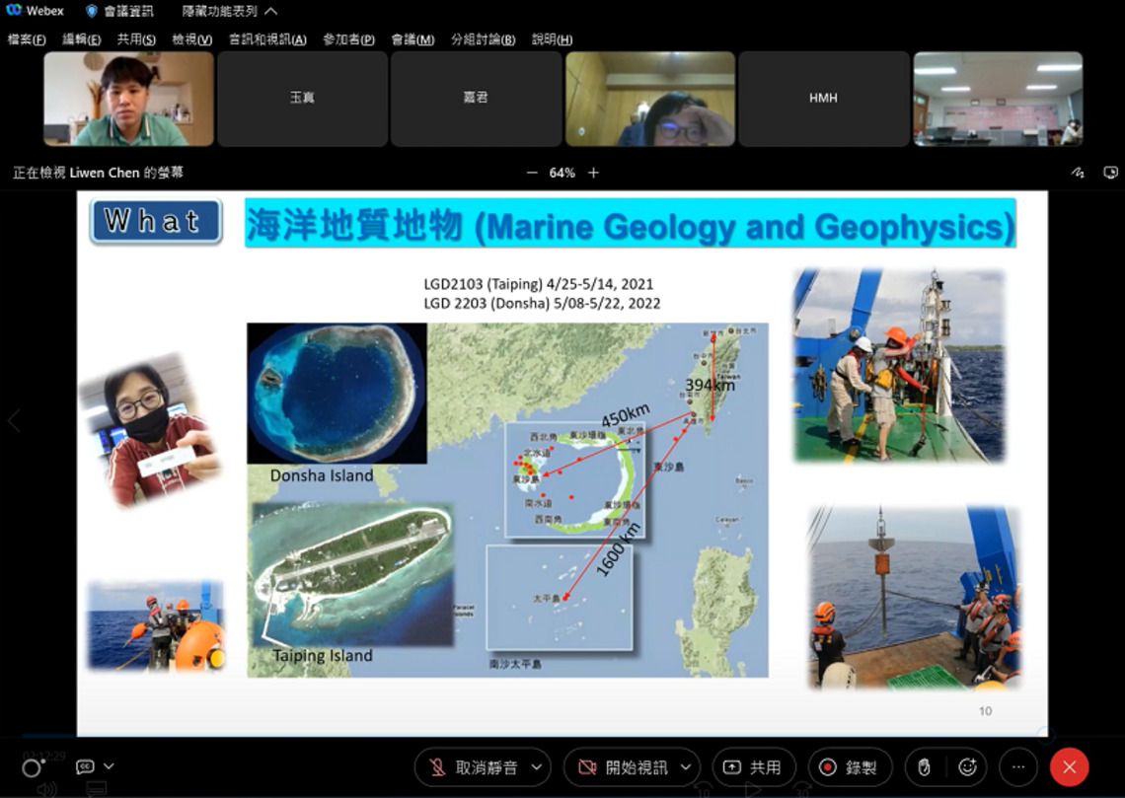Open the annotate pen tool
Viewport: 1125px width, 798px height.
(x=1078, y=173)
